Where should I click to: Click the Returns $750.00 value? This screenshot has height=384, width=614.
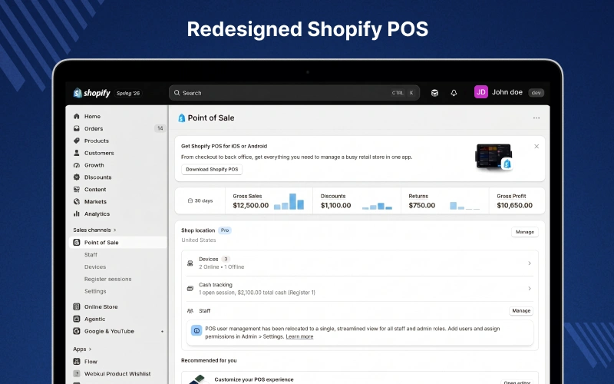tap(421, 205)
